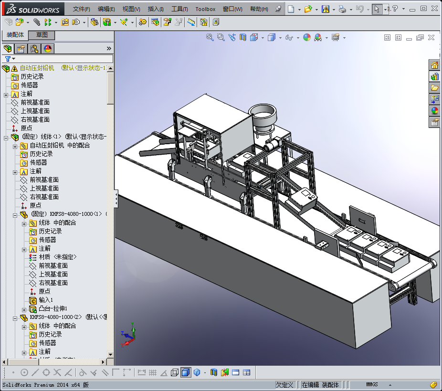The image size is (442, 391).
Task: Click the Insert Components toolbar icon
Action: click(x=20, y=22)
